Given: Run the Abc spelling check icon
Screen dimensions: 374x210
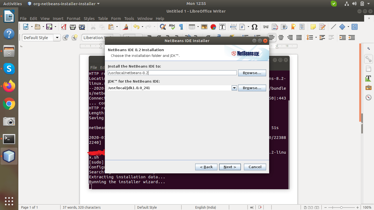Looking at the screenshot, I should [172, 27].
